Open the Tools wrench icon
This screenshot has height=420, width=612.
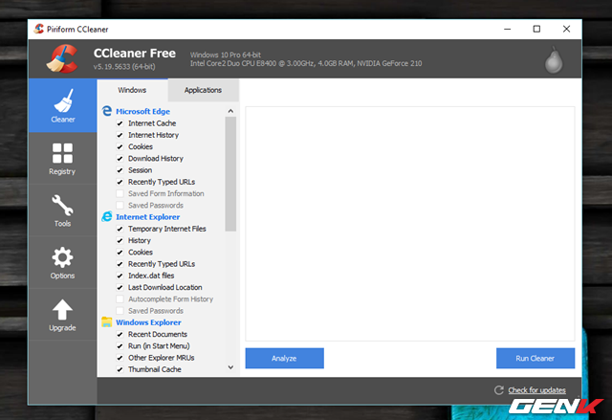(x=62, y=205)
